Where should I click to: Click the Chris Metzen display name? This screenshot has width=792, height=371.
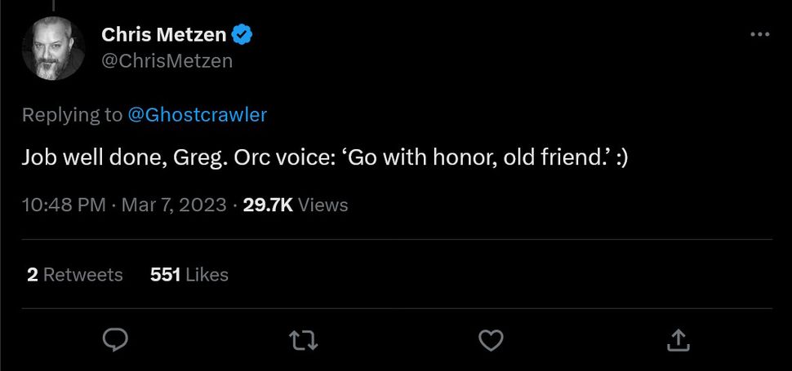pos(163,35)
